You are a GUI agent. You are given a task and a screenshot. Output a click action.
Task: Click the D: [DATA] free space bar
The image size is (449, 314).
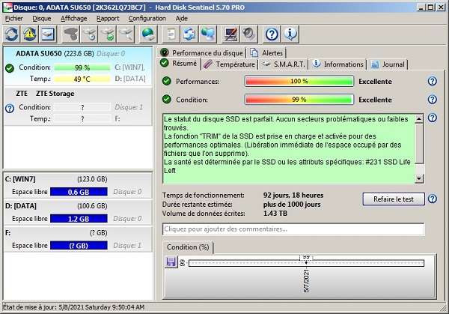(79, 219)
